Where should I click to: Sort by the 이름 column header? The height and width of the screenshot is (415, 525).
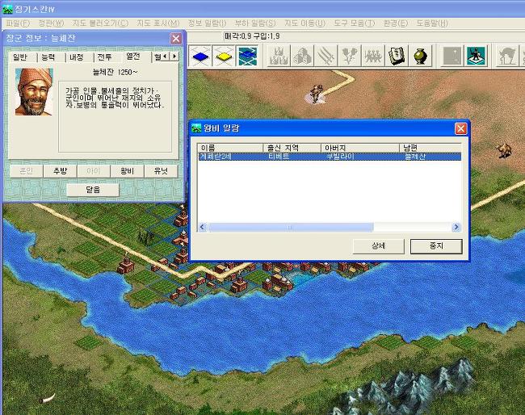(231, 148)
